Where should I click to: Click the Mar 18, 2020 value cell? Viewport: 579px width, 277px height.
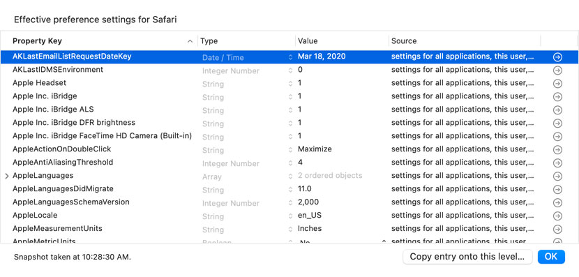[x=322, y=57]
